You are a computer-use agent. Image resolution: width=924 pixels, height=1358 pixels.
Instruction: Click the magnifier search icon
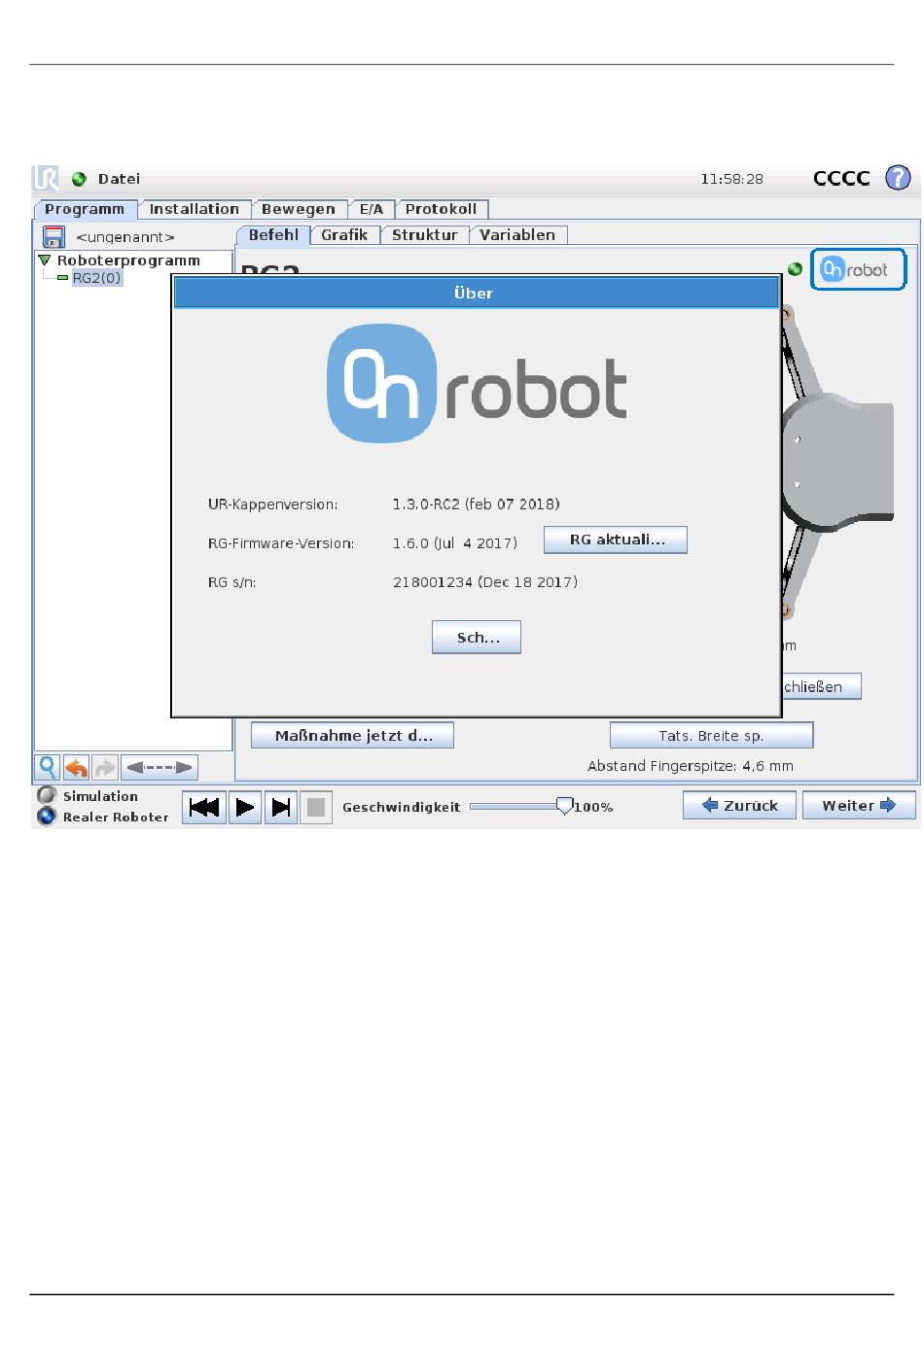pos(48,767)
